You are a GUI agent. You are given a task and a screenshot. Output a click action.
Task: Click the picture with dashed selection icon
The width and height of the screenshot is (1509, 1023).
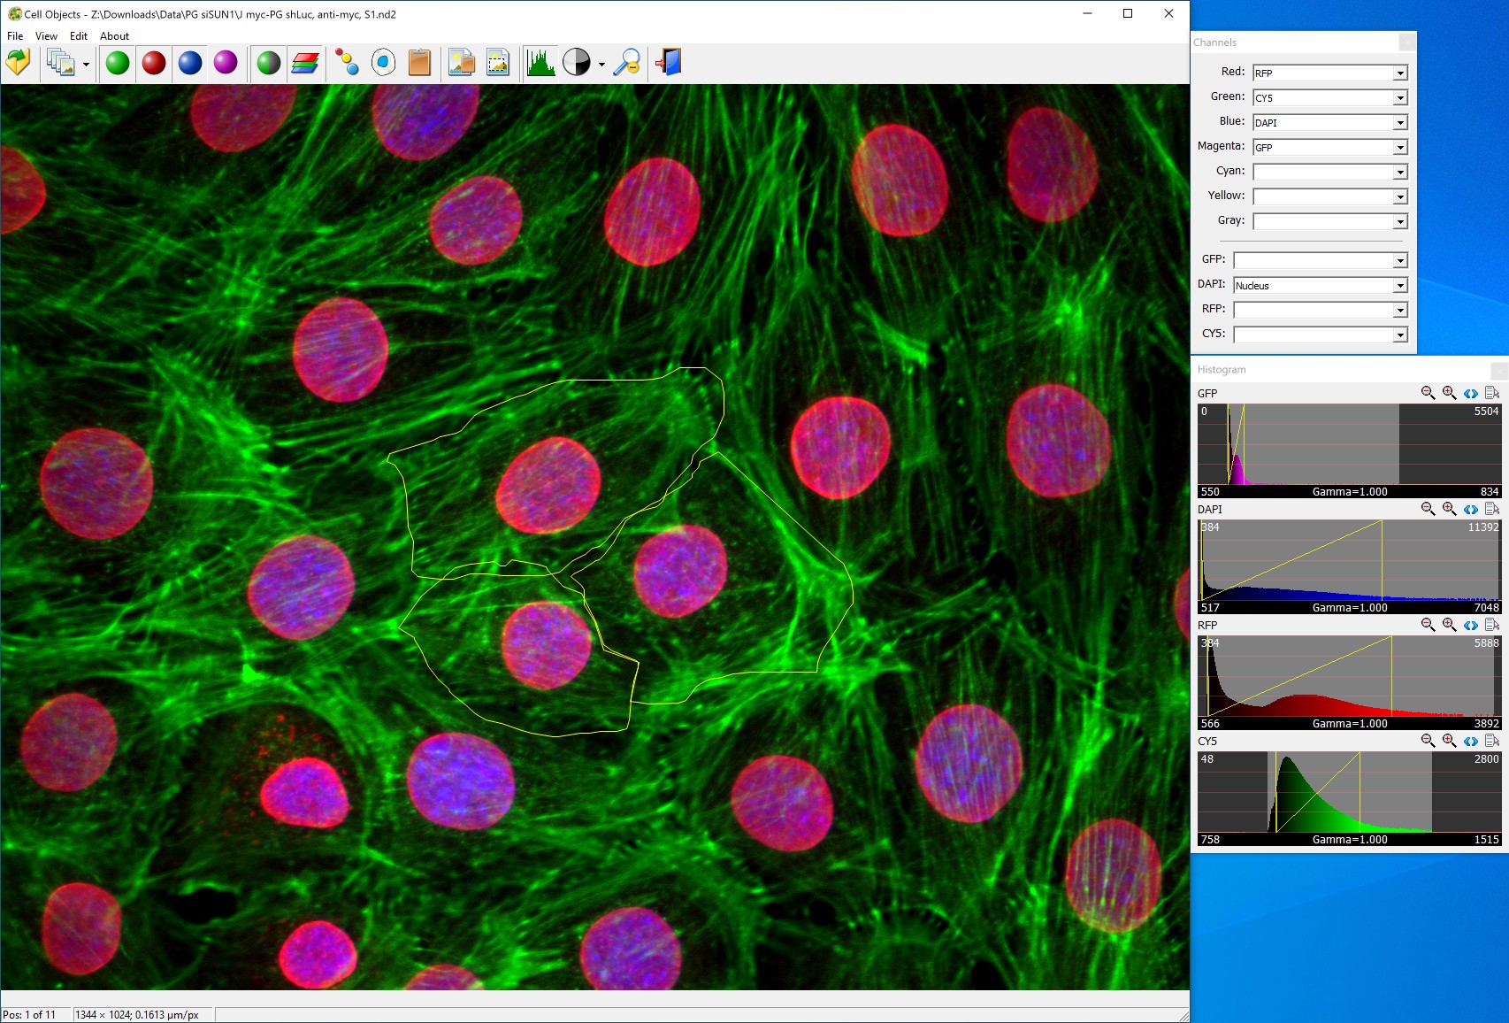tap(498, 63)
